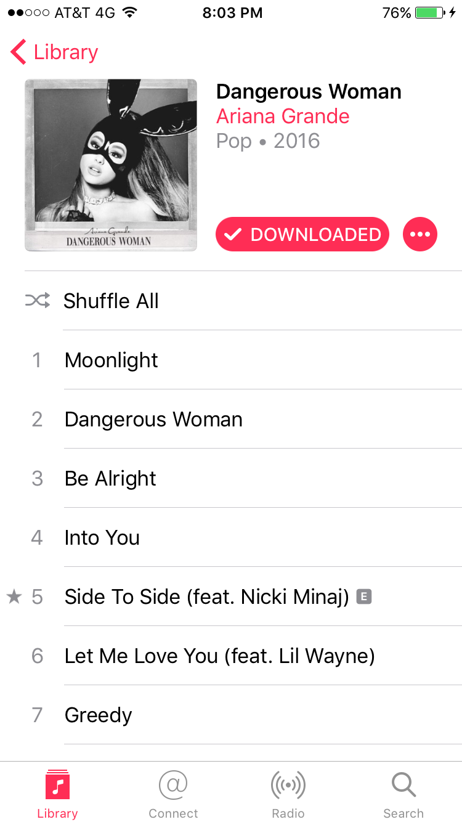This screenshot has height=822, width=462.
Task: Open the three-dot more options button
Action: click(420, 234)
